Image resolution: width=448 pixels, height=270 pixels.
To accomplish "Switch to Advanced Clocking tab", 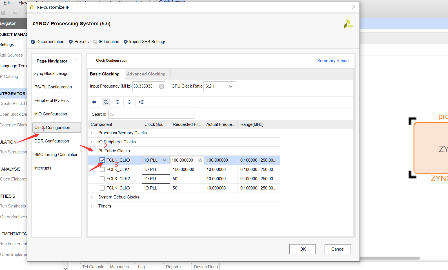I will point(146,74).
